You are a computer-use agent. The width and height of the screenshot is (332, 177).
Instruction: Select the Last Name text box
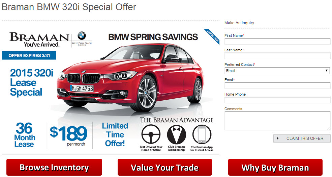coord(277,56)
